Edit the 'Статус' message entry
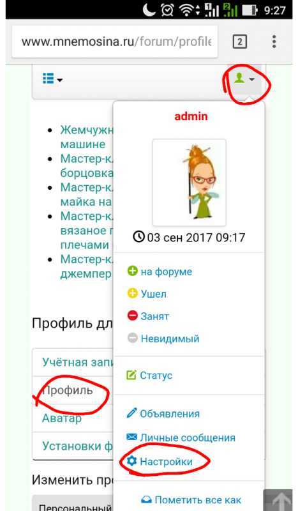 [149, 375]
